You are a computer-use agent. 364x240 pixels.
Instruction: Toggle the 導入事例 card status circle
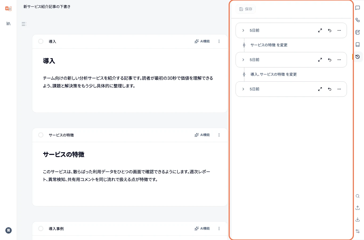[41, 229]
